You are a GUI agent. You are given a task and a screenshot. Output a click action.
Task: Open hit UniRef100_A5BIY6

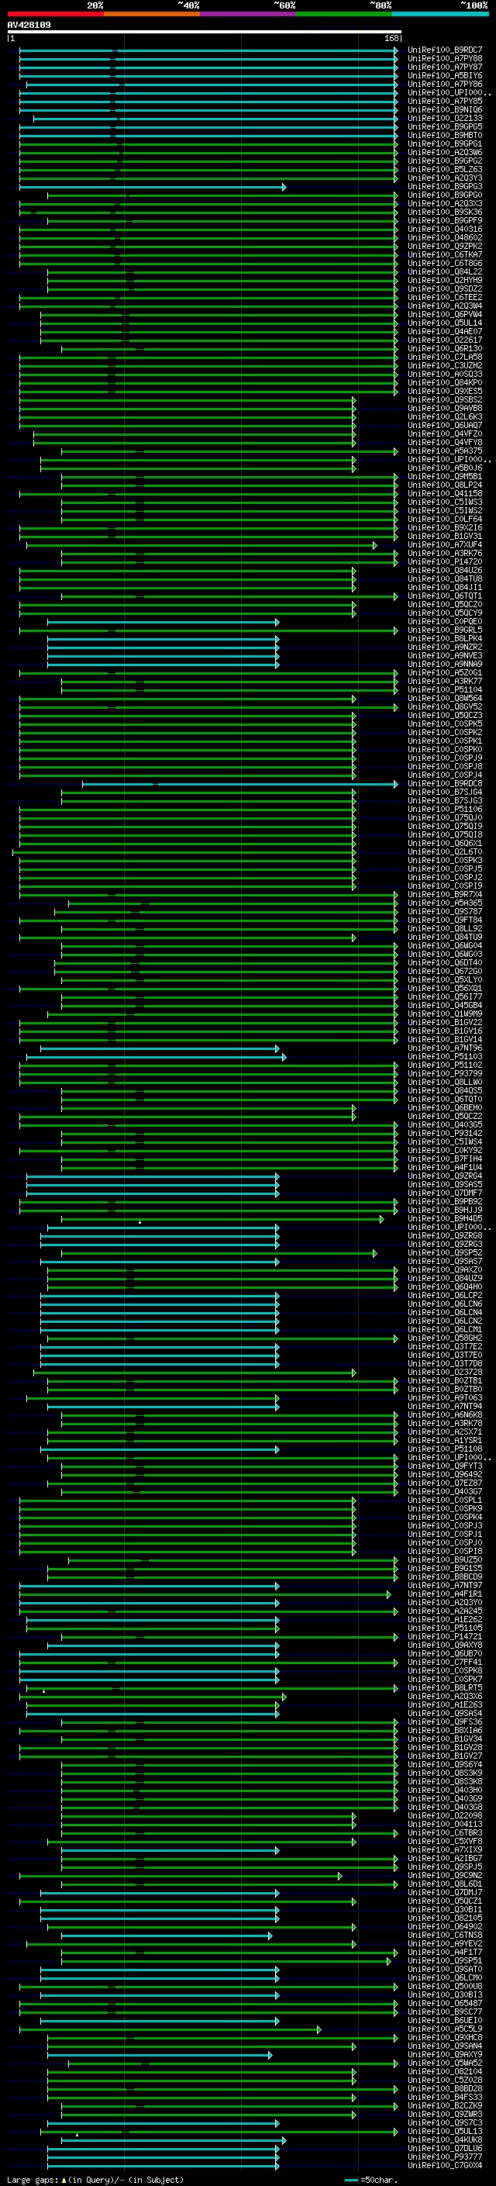click(445, 75)
